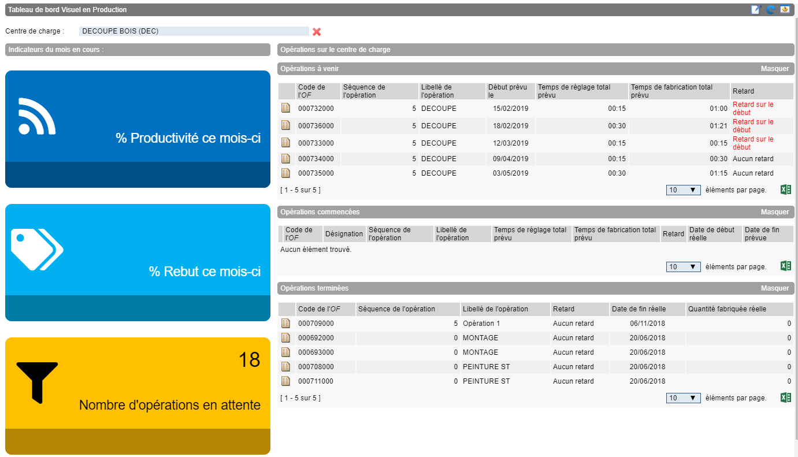Viewport: 798px width, 457px height.
Task: Hide Opérations à venir with Masquer
Action: (774, 69)
